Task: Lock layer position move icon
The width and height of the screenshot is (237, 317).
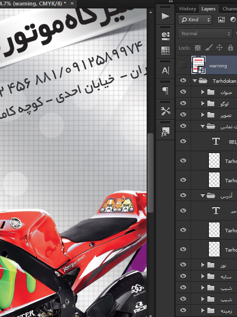Action: [219, 48]
